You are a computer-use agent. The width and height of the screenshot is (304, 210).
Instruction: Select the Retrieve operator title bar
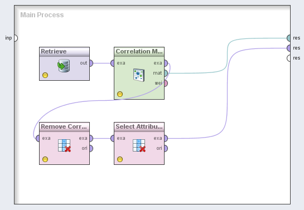click(64, 52)
